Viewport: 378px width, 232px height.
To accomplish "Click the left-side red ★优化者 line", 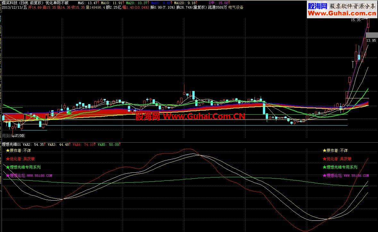I will [20, 159].
